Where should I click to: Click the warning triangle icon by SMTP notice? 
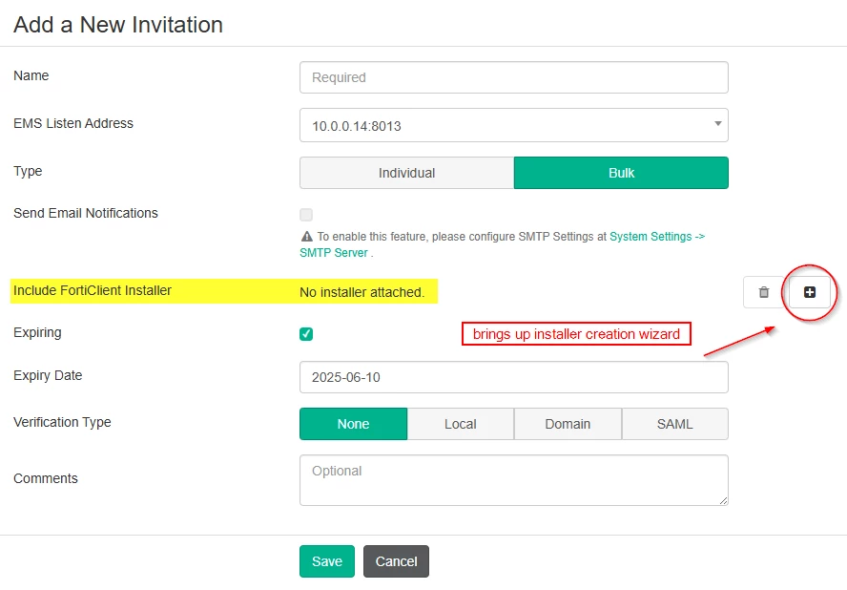(x=307, y=237)
